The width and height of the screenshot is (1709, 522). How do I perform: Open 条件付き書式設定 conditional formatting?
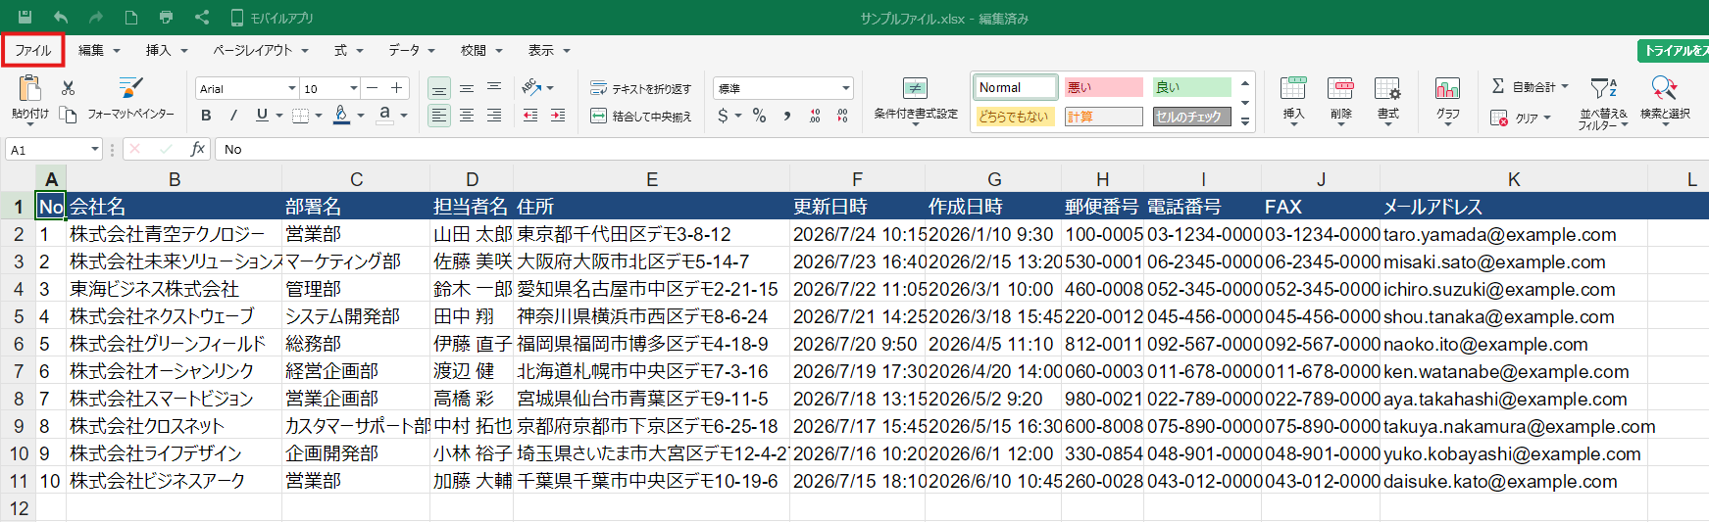pyautogui.click(x=916, y=101)
